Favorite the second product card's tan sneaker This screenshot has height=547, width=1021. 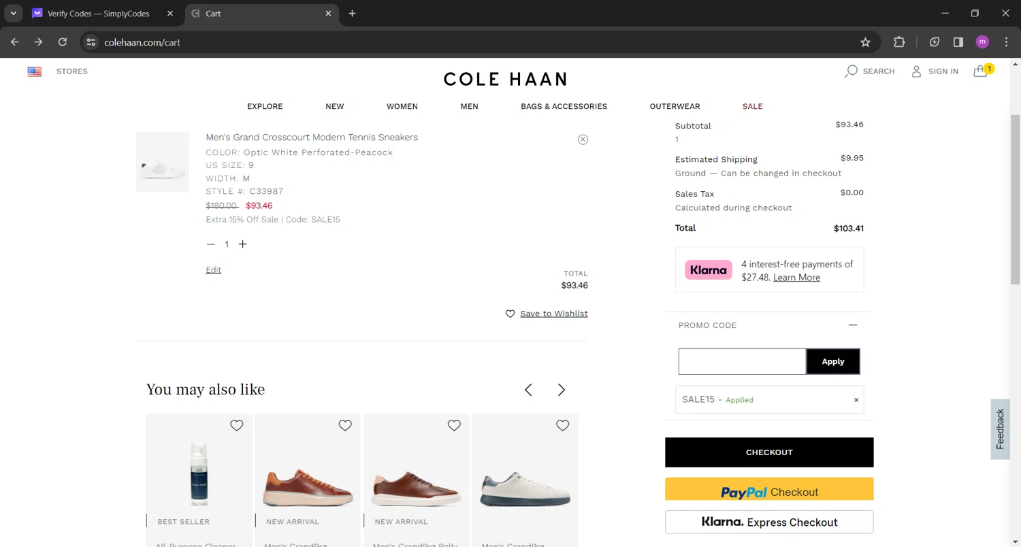click(x=345, y=425)
